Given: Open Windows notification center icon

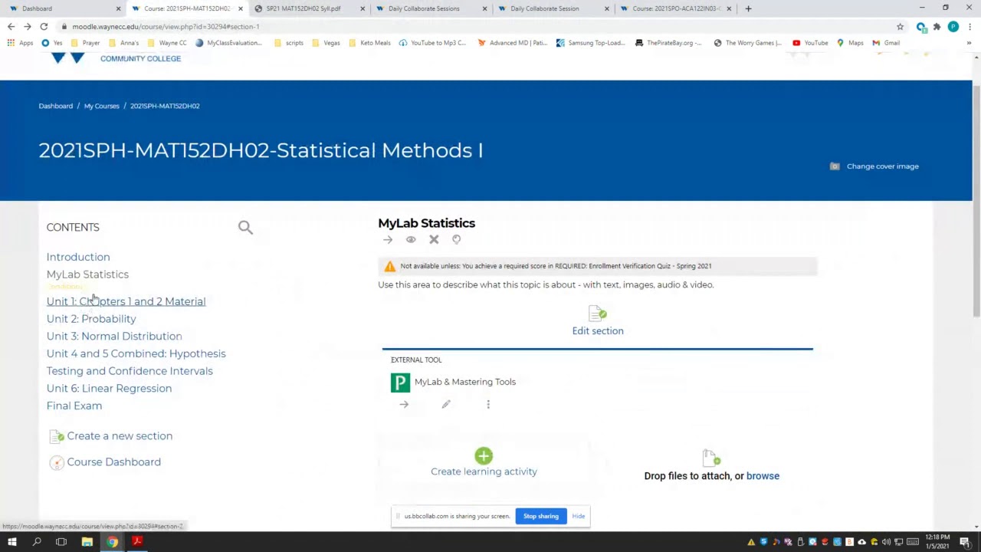Looking at the screenshot, I should click(x=965, y=542).
